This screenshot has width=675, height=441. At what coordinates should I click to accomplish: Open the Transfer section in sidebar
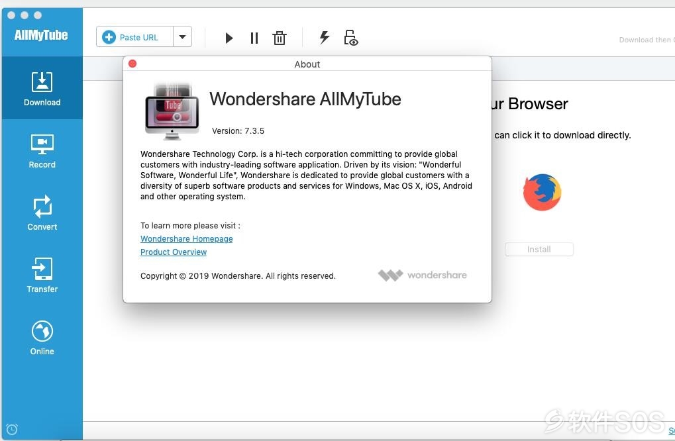pyautogui.click(x=42, y=275)
